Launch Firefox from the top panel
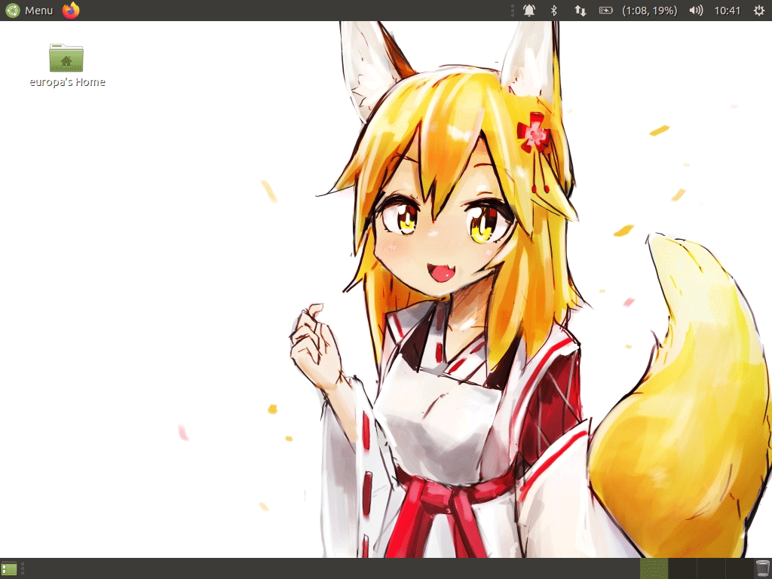This screenshot has height=579, width=772. 71,11
